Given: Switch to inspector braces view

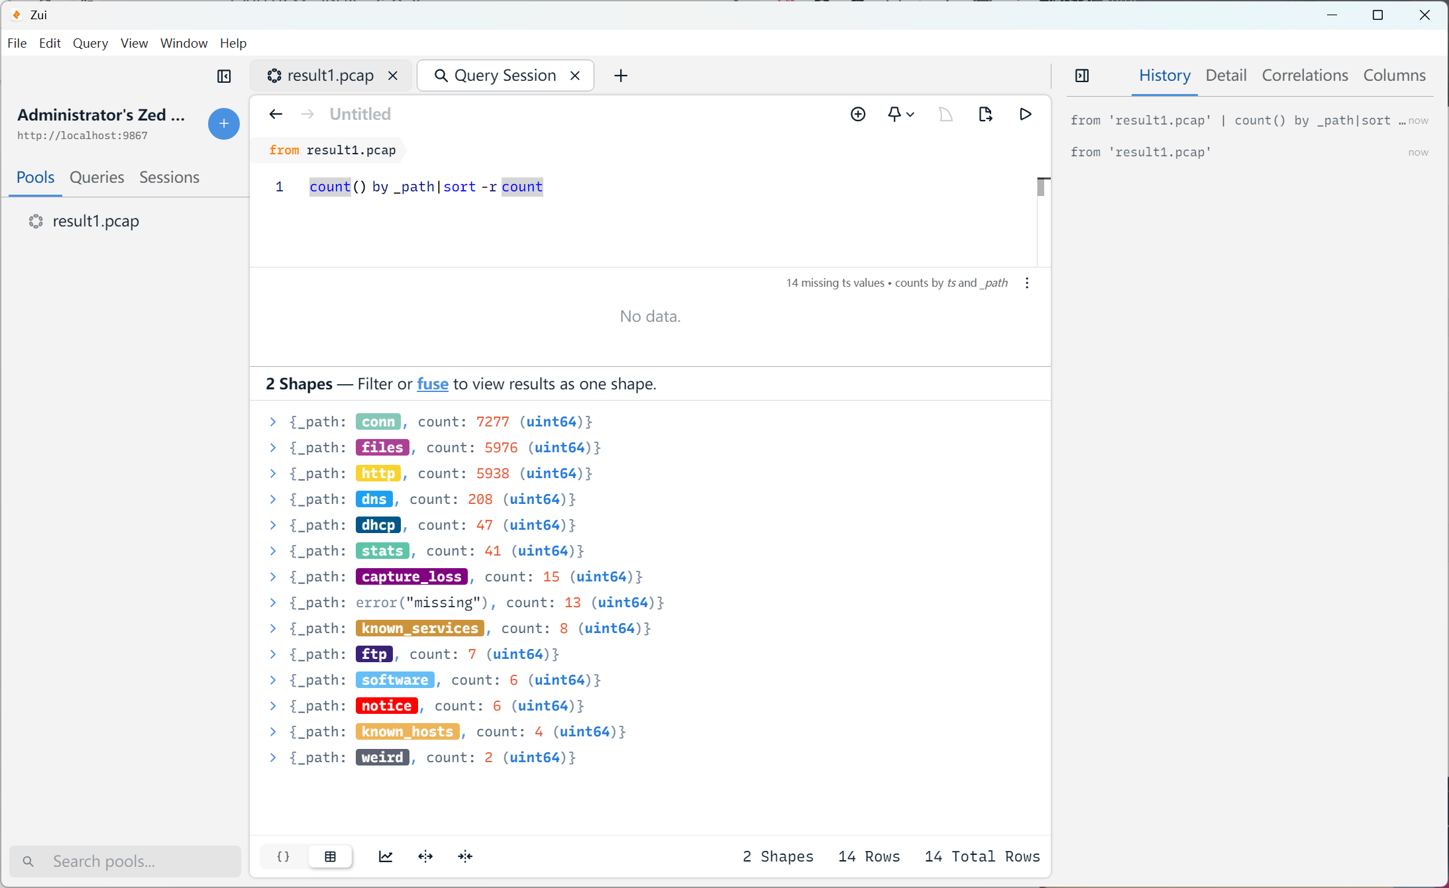Looking at the screenshot, I should tap(284, 856).
